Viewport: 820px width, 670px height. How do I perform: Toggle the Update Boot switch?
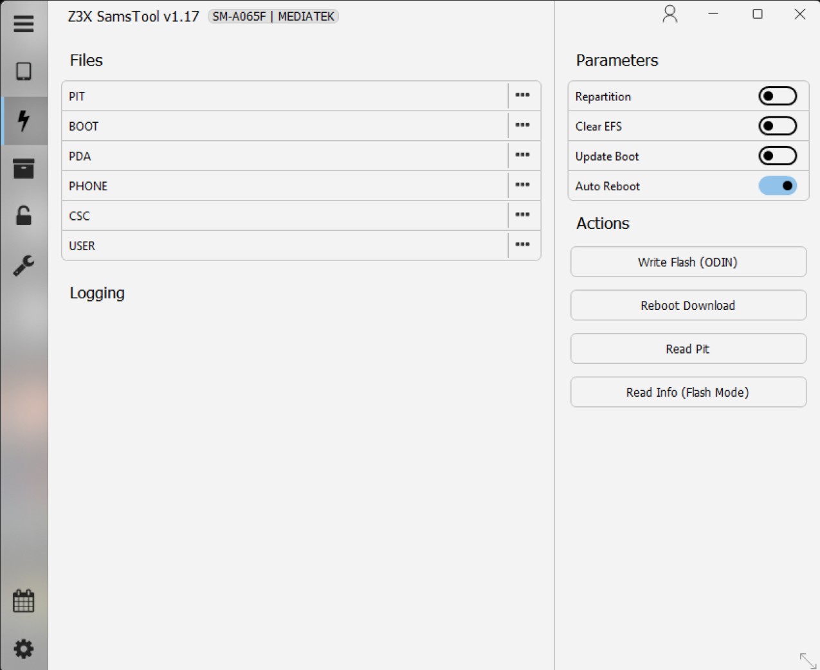pos(777,156)
